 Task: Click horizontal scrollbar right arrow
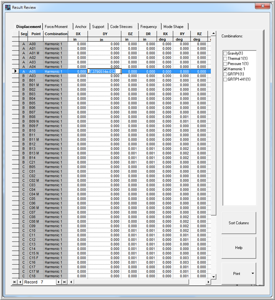coord(208,282)
